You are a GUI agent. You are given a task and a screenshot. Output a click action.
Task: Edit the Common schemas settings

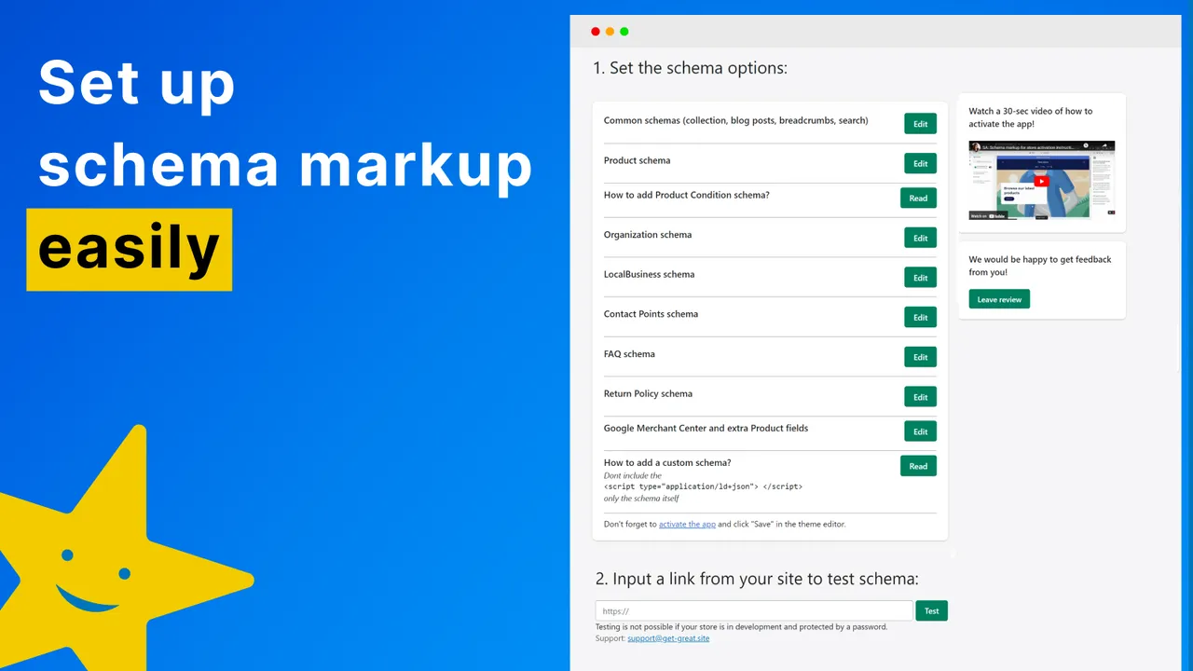pyautogui.click(x=920, y=123)
